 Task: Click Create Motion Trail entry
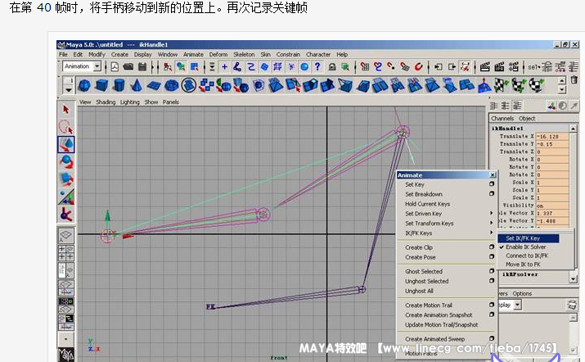click(428, 305)
